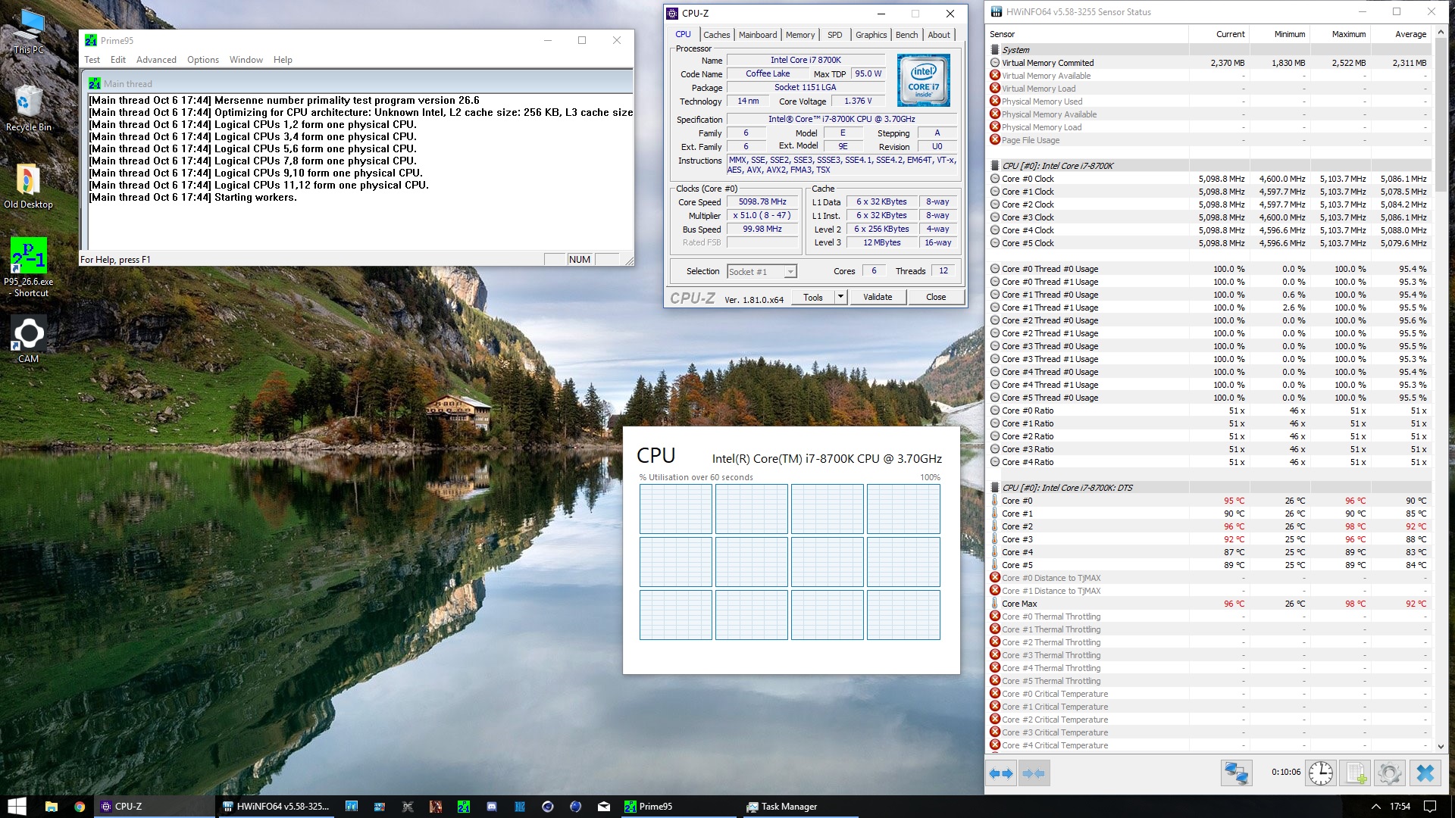This screenshot has height=818, width=1455.
Task: Open Prime95 Help menu
Action: (283, 60)
